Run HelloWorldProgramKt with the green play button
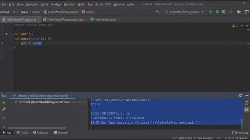 [211, 12]
